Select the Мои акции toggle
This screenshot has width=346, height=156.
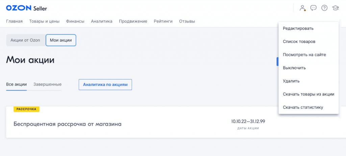pyautogui.click(x=61, y=40)
